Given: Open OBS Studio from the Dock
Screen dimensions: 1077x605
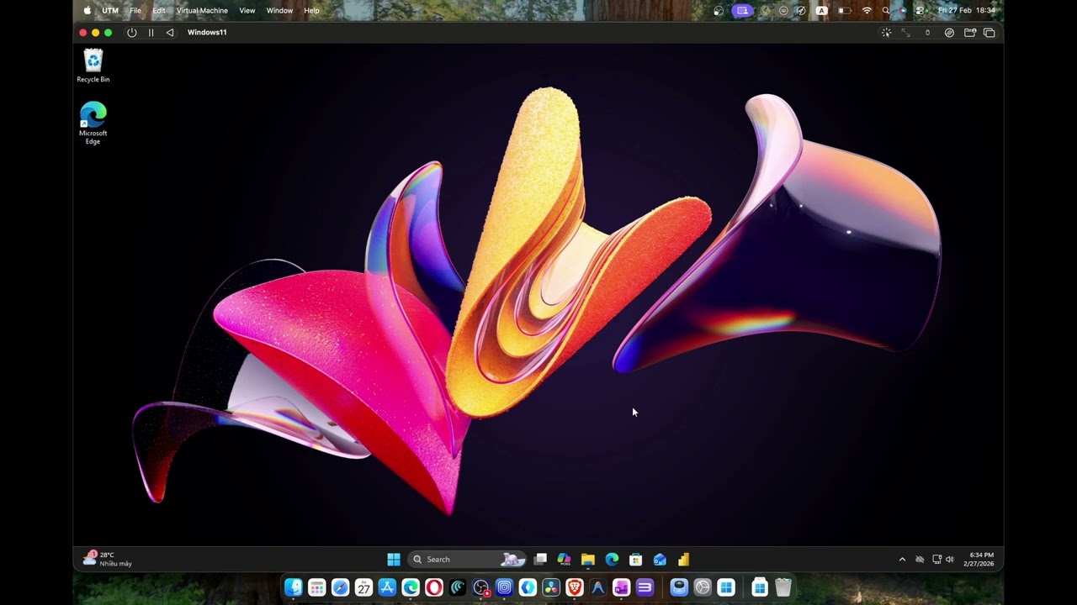Looking at the screenshot, I should point(481,587).
